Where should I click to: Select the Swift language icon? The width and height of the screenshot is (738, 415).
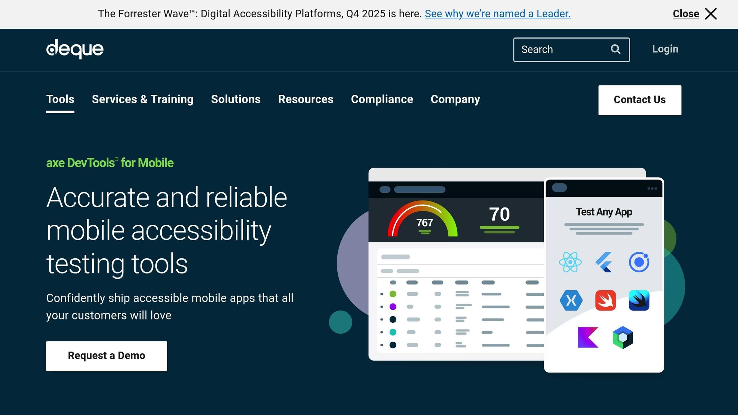pos(605,300)
